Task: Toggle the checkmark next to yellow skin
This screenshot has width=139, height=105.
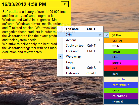Action: 107,35
